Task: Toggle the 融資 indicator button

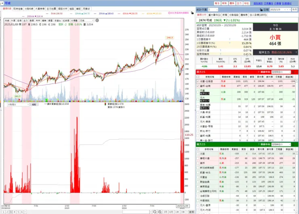Action: click(x=32, y=20)
